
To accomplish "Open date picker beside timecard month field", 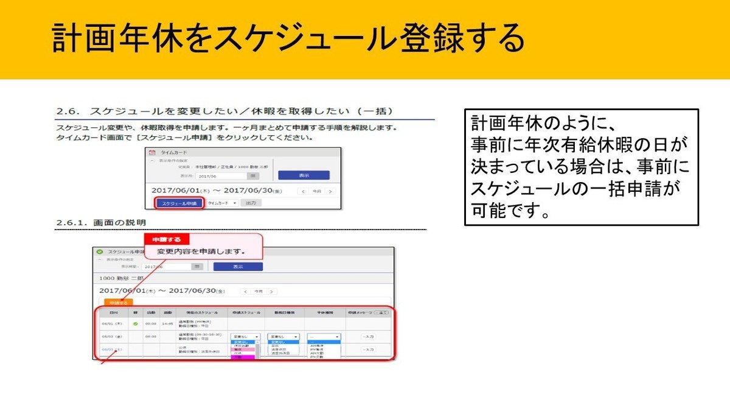I will (x=252, y=175).
